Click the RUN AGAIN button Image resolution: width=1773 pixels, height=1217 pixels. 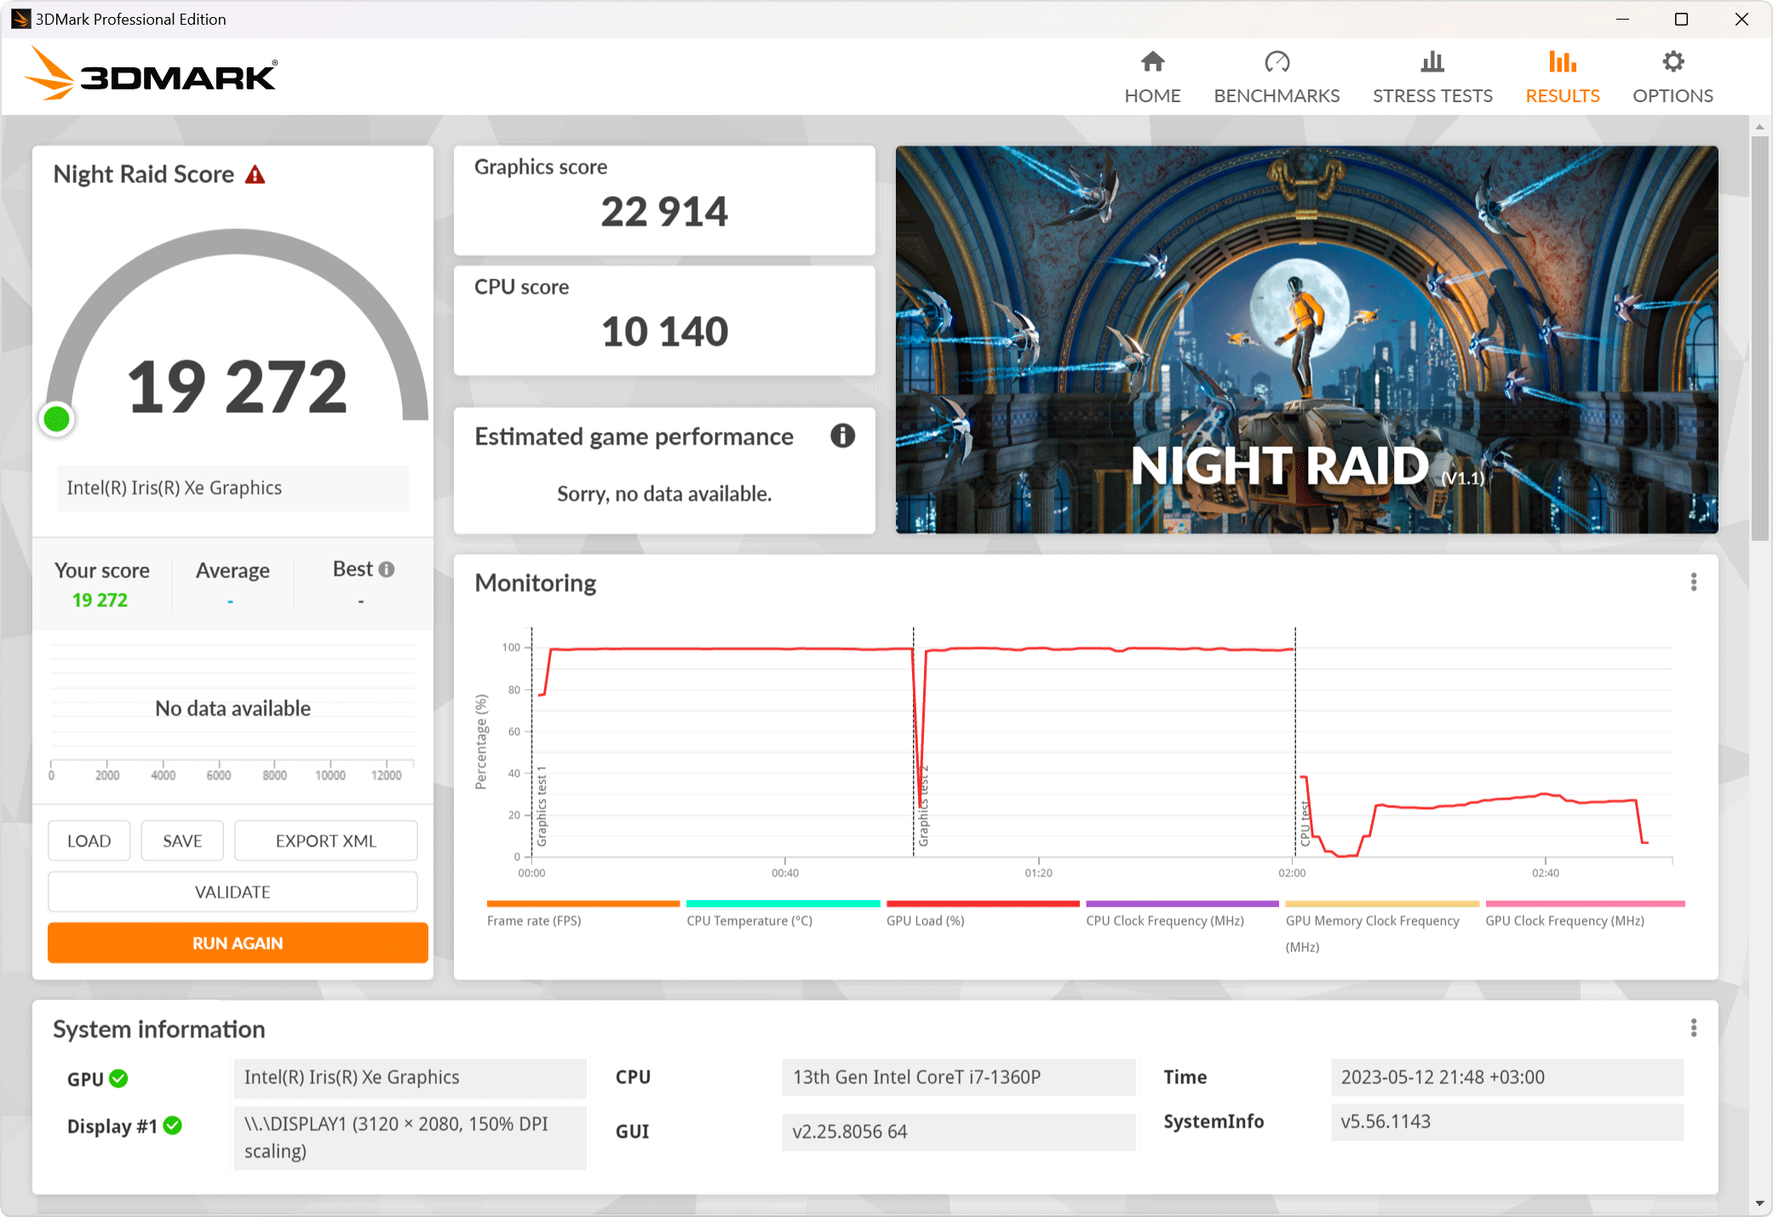pos(238,943)
